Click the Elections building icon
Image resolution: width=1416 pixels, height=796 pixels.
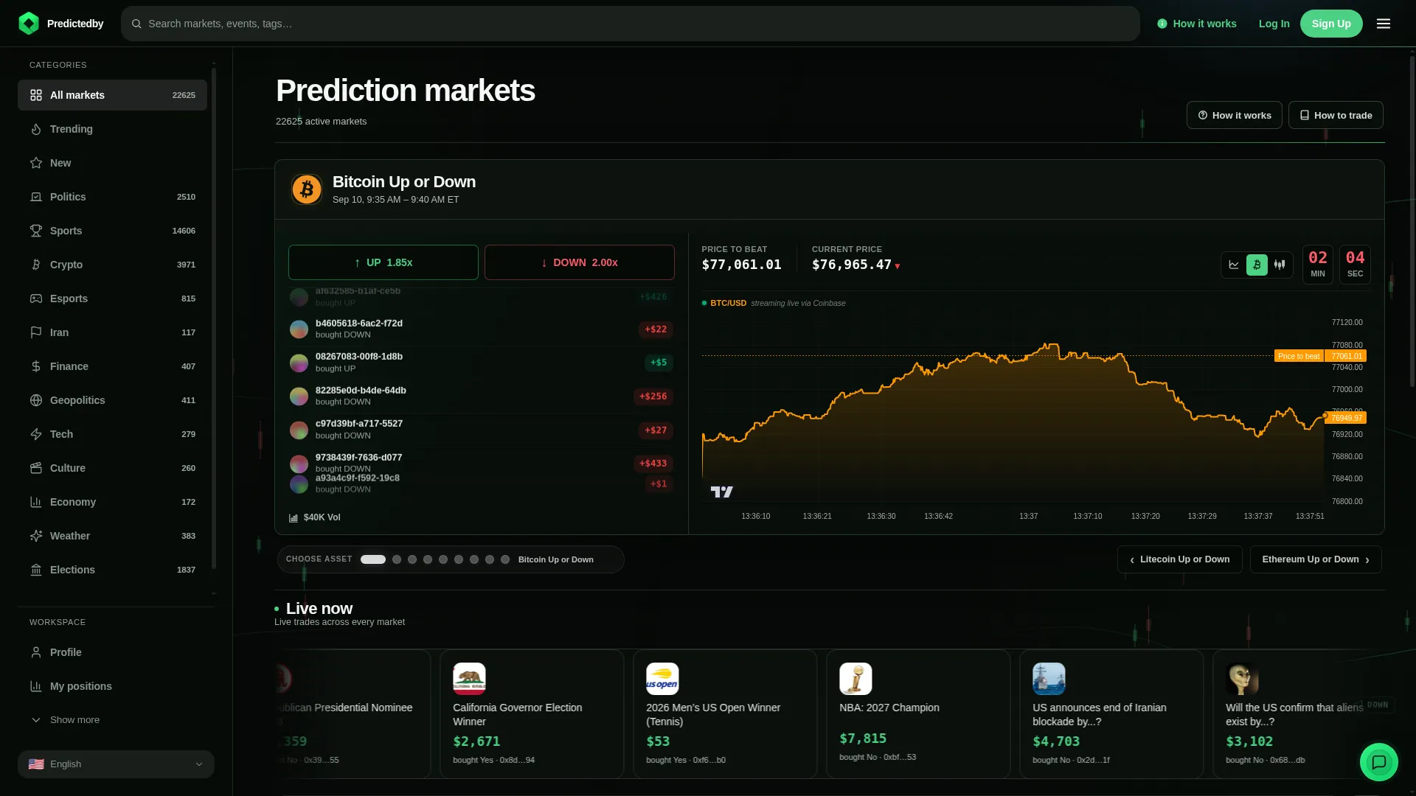36,570
